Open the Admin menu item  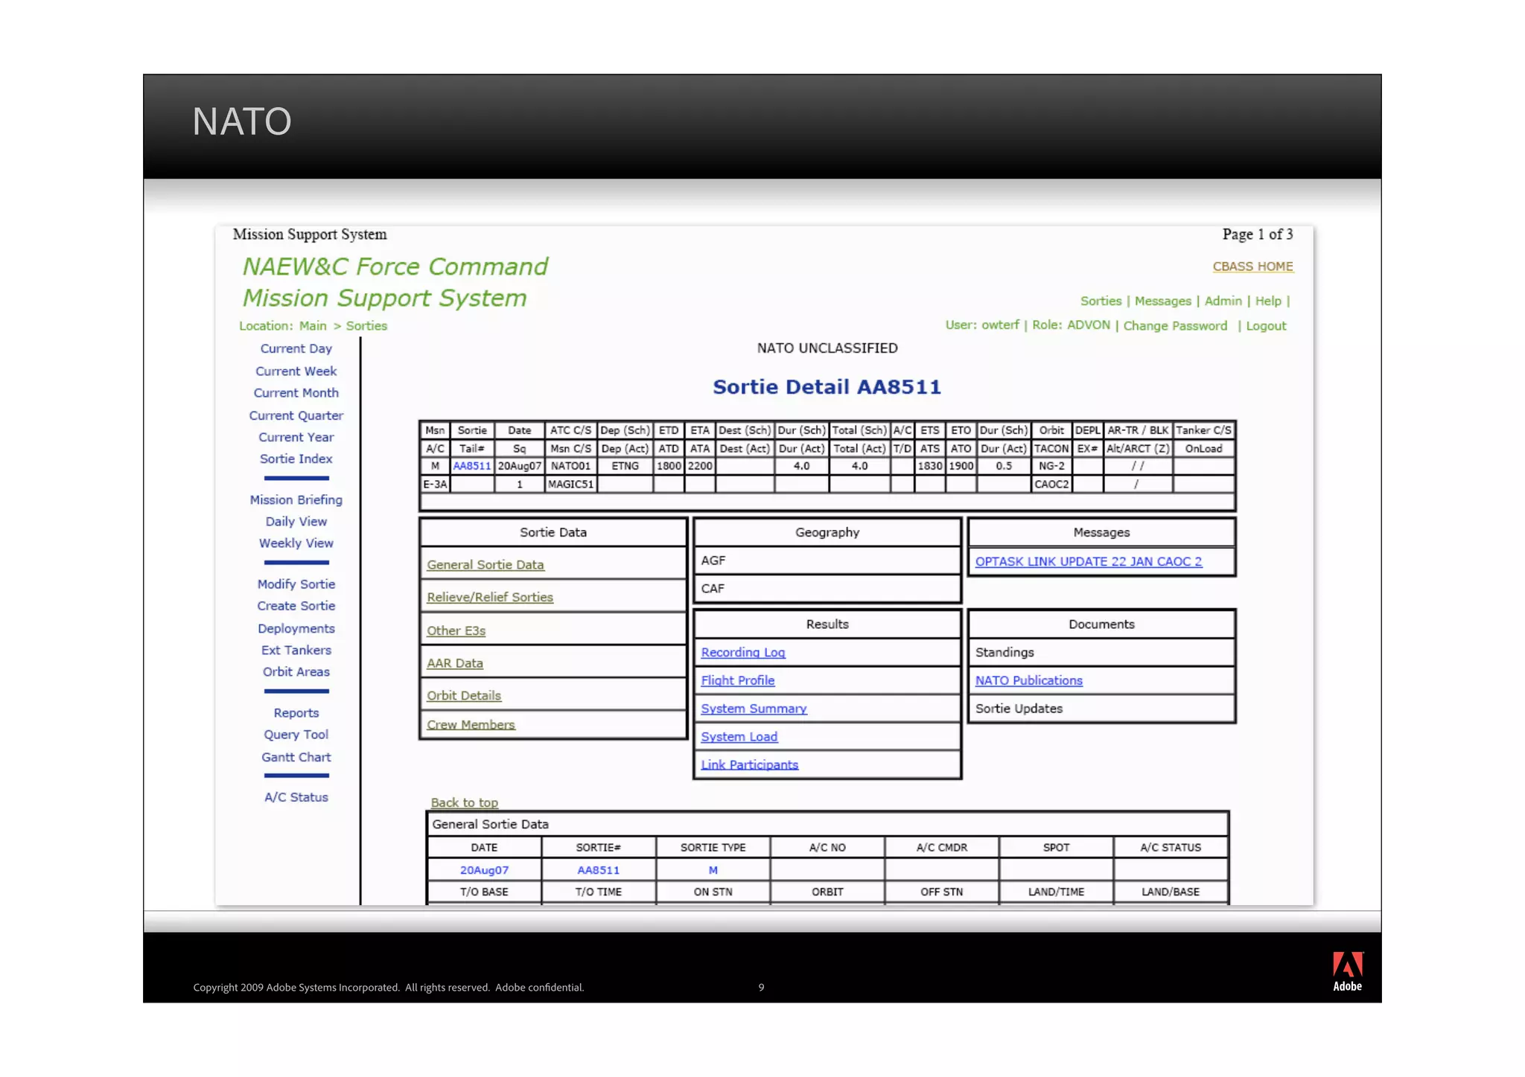click(x=1223, y=301)
